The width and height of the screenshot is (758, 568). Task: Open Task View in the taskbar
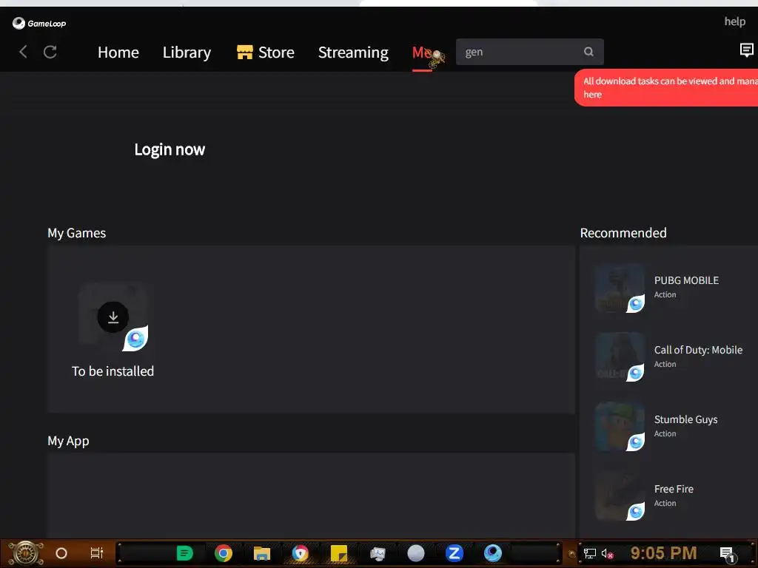click(x=97, y=553)
